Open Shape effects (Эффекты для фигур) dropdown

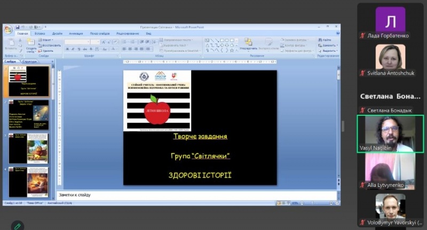(297, 51)
